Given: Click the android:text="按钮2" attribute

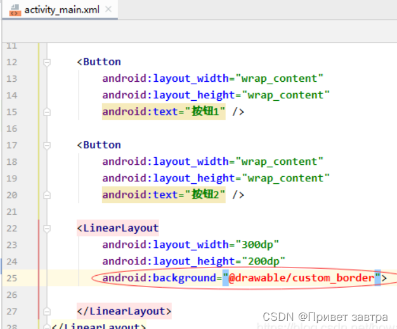Looking at the screenshot, I should (x=164, y=195).
